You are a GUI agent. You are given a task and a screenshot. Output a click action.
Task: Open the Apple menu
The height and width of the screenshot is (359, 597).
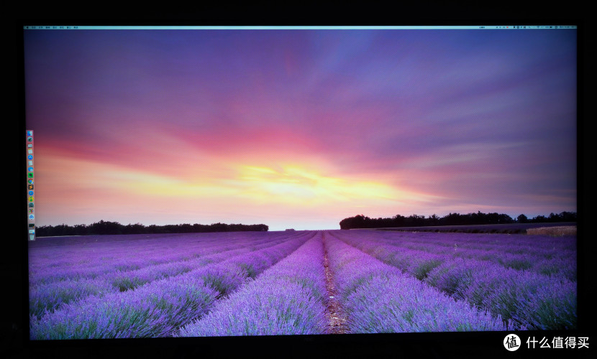point(27,27)
